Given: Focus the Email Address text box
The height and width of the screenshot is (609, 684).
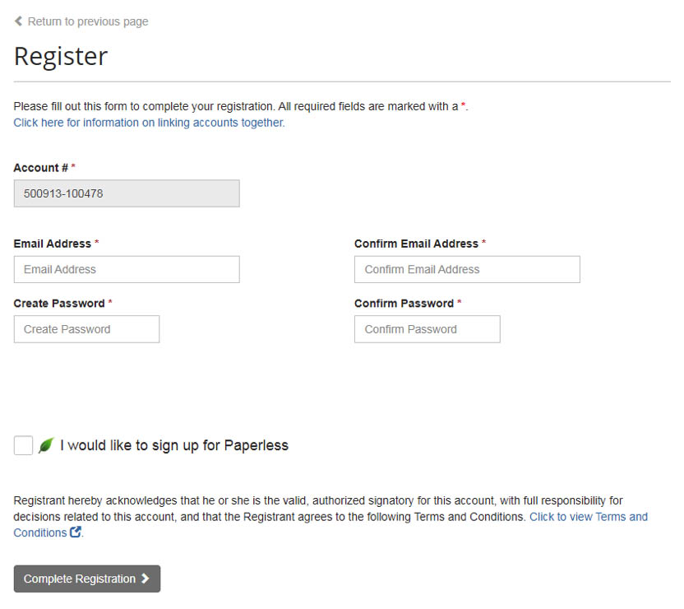Looking at the screenshot, I should coord(127,269).
